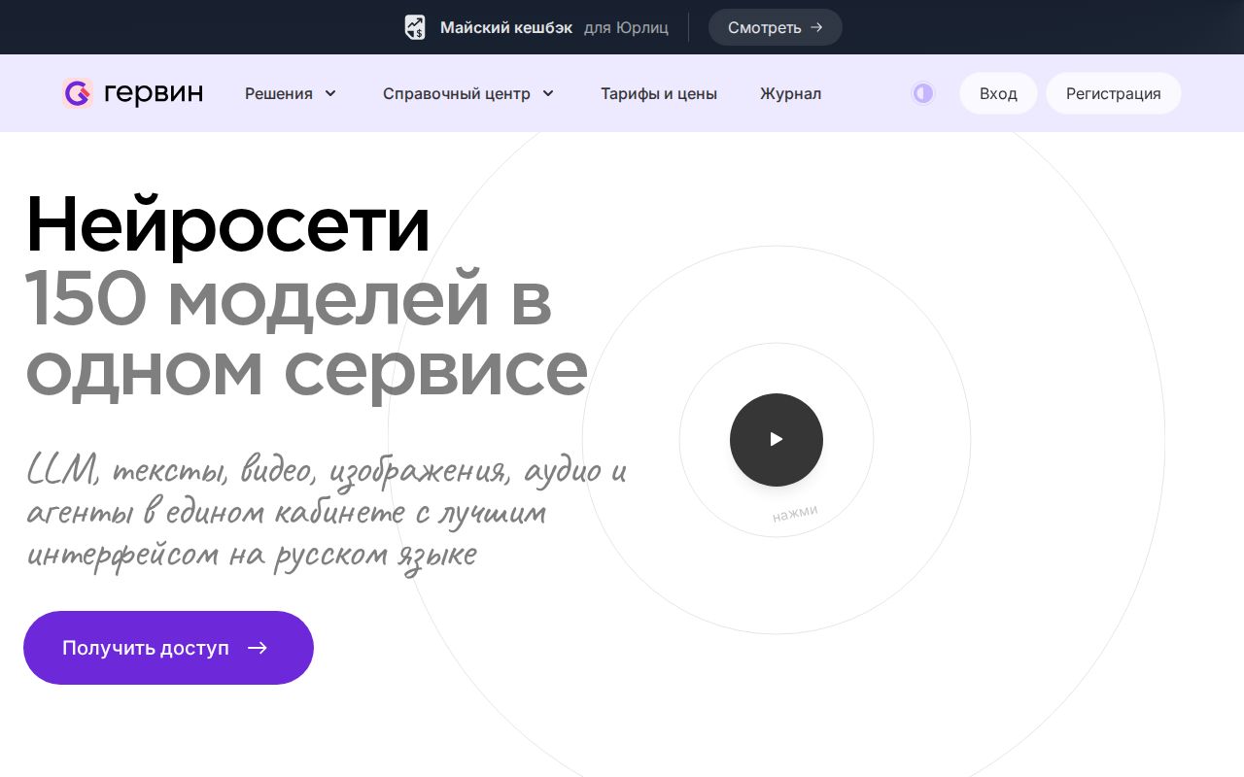Image resolution: width=1244 pixels, height=777 pixels.
Task: Click the Гервин logo icon
Action: [77, 93]
